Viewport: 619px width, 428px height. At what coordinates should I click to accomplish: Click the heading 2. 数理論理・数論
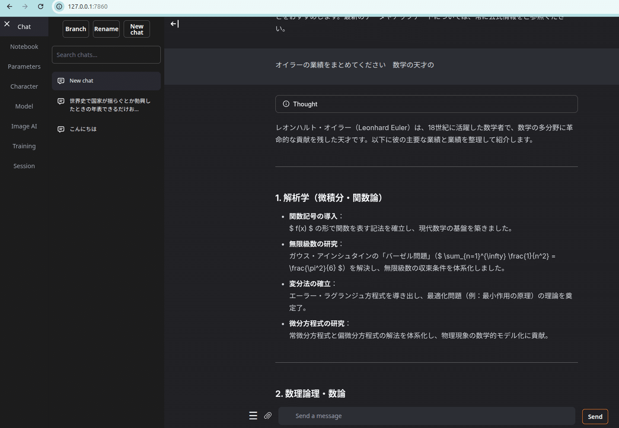click(310, 394)
